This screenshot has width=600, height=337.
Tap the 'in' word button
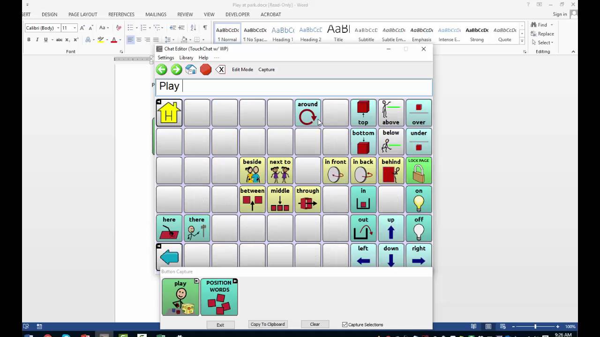[363, 200]
